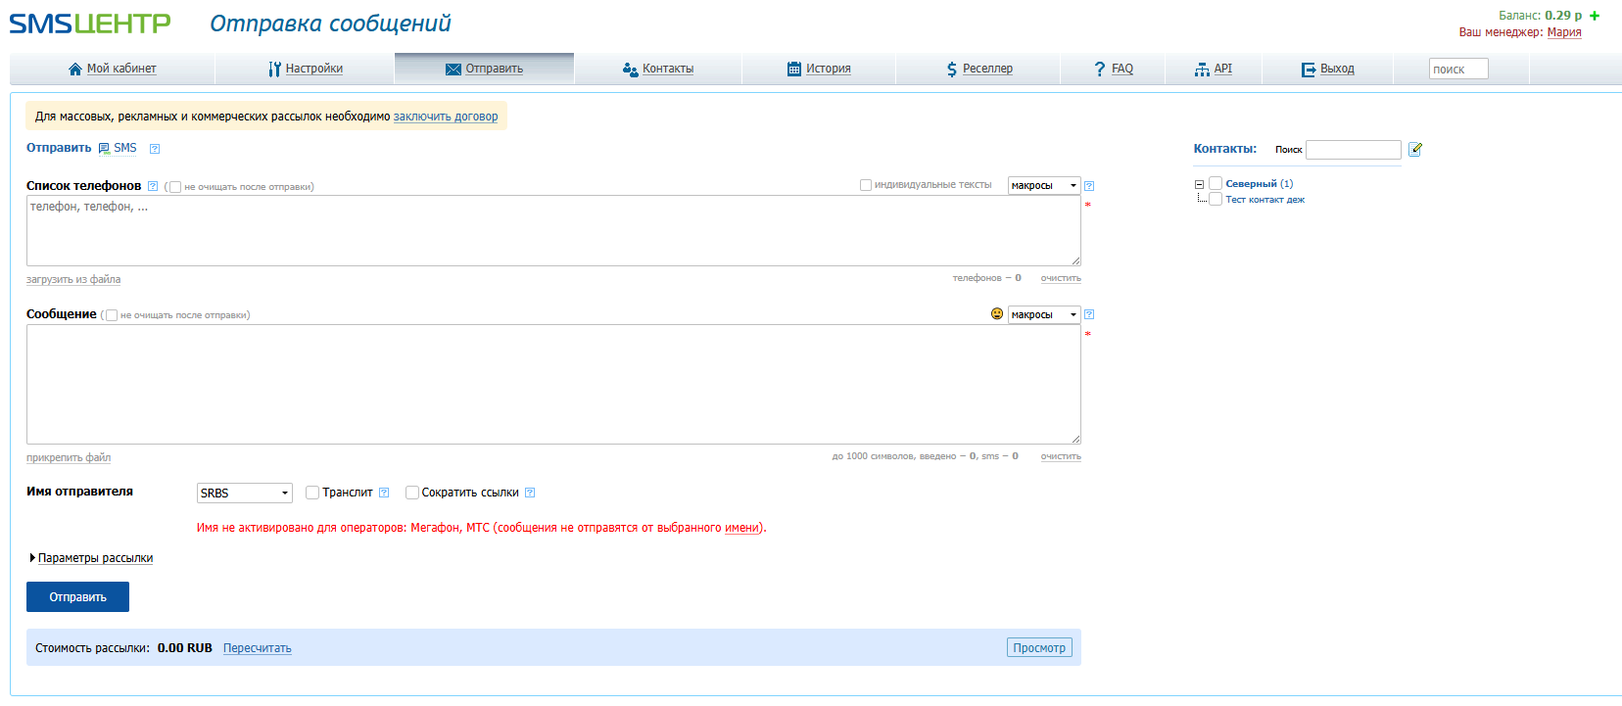Check the индивидуальные тексты option
Viewport: 1622px width, 706px height.
tap(866, 185)
